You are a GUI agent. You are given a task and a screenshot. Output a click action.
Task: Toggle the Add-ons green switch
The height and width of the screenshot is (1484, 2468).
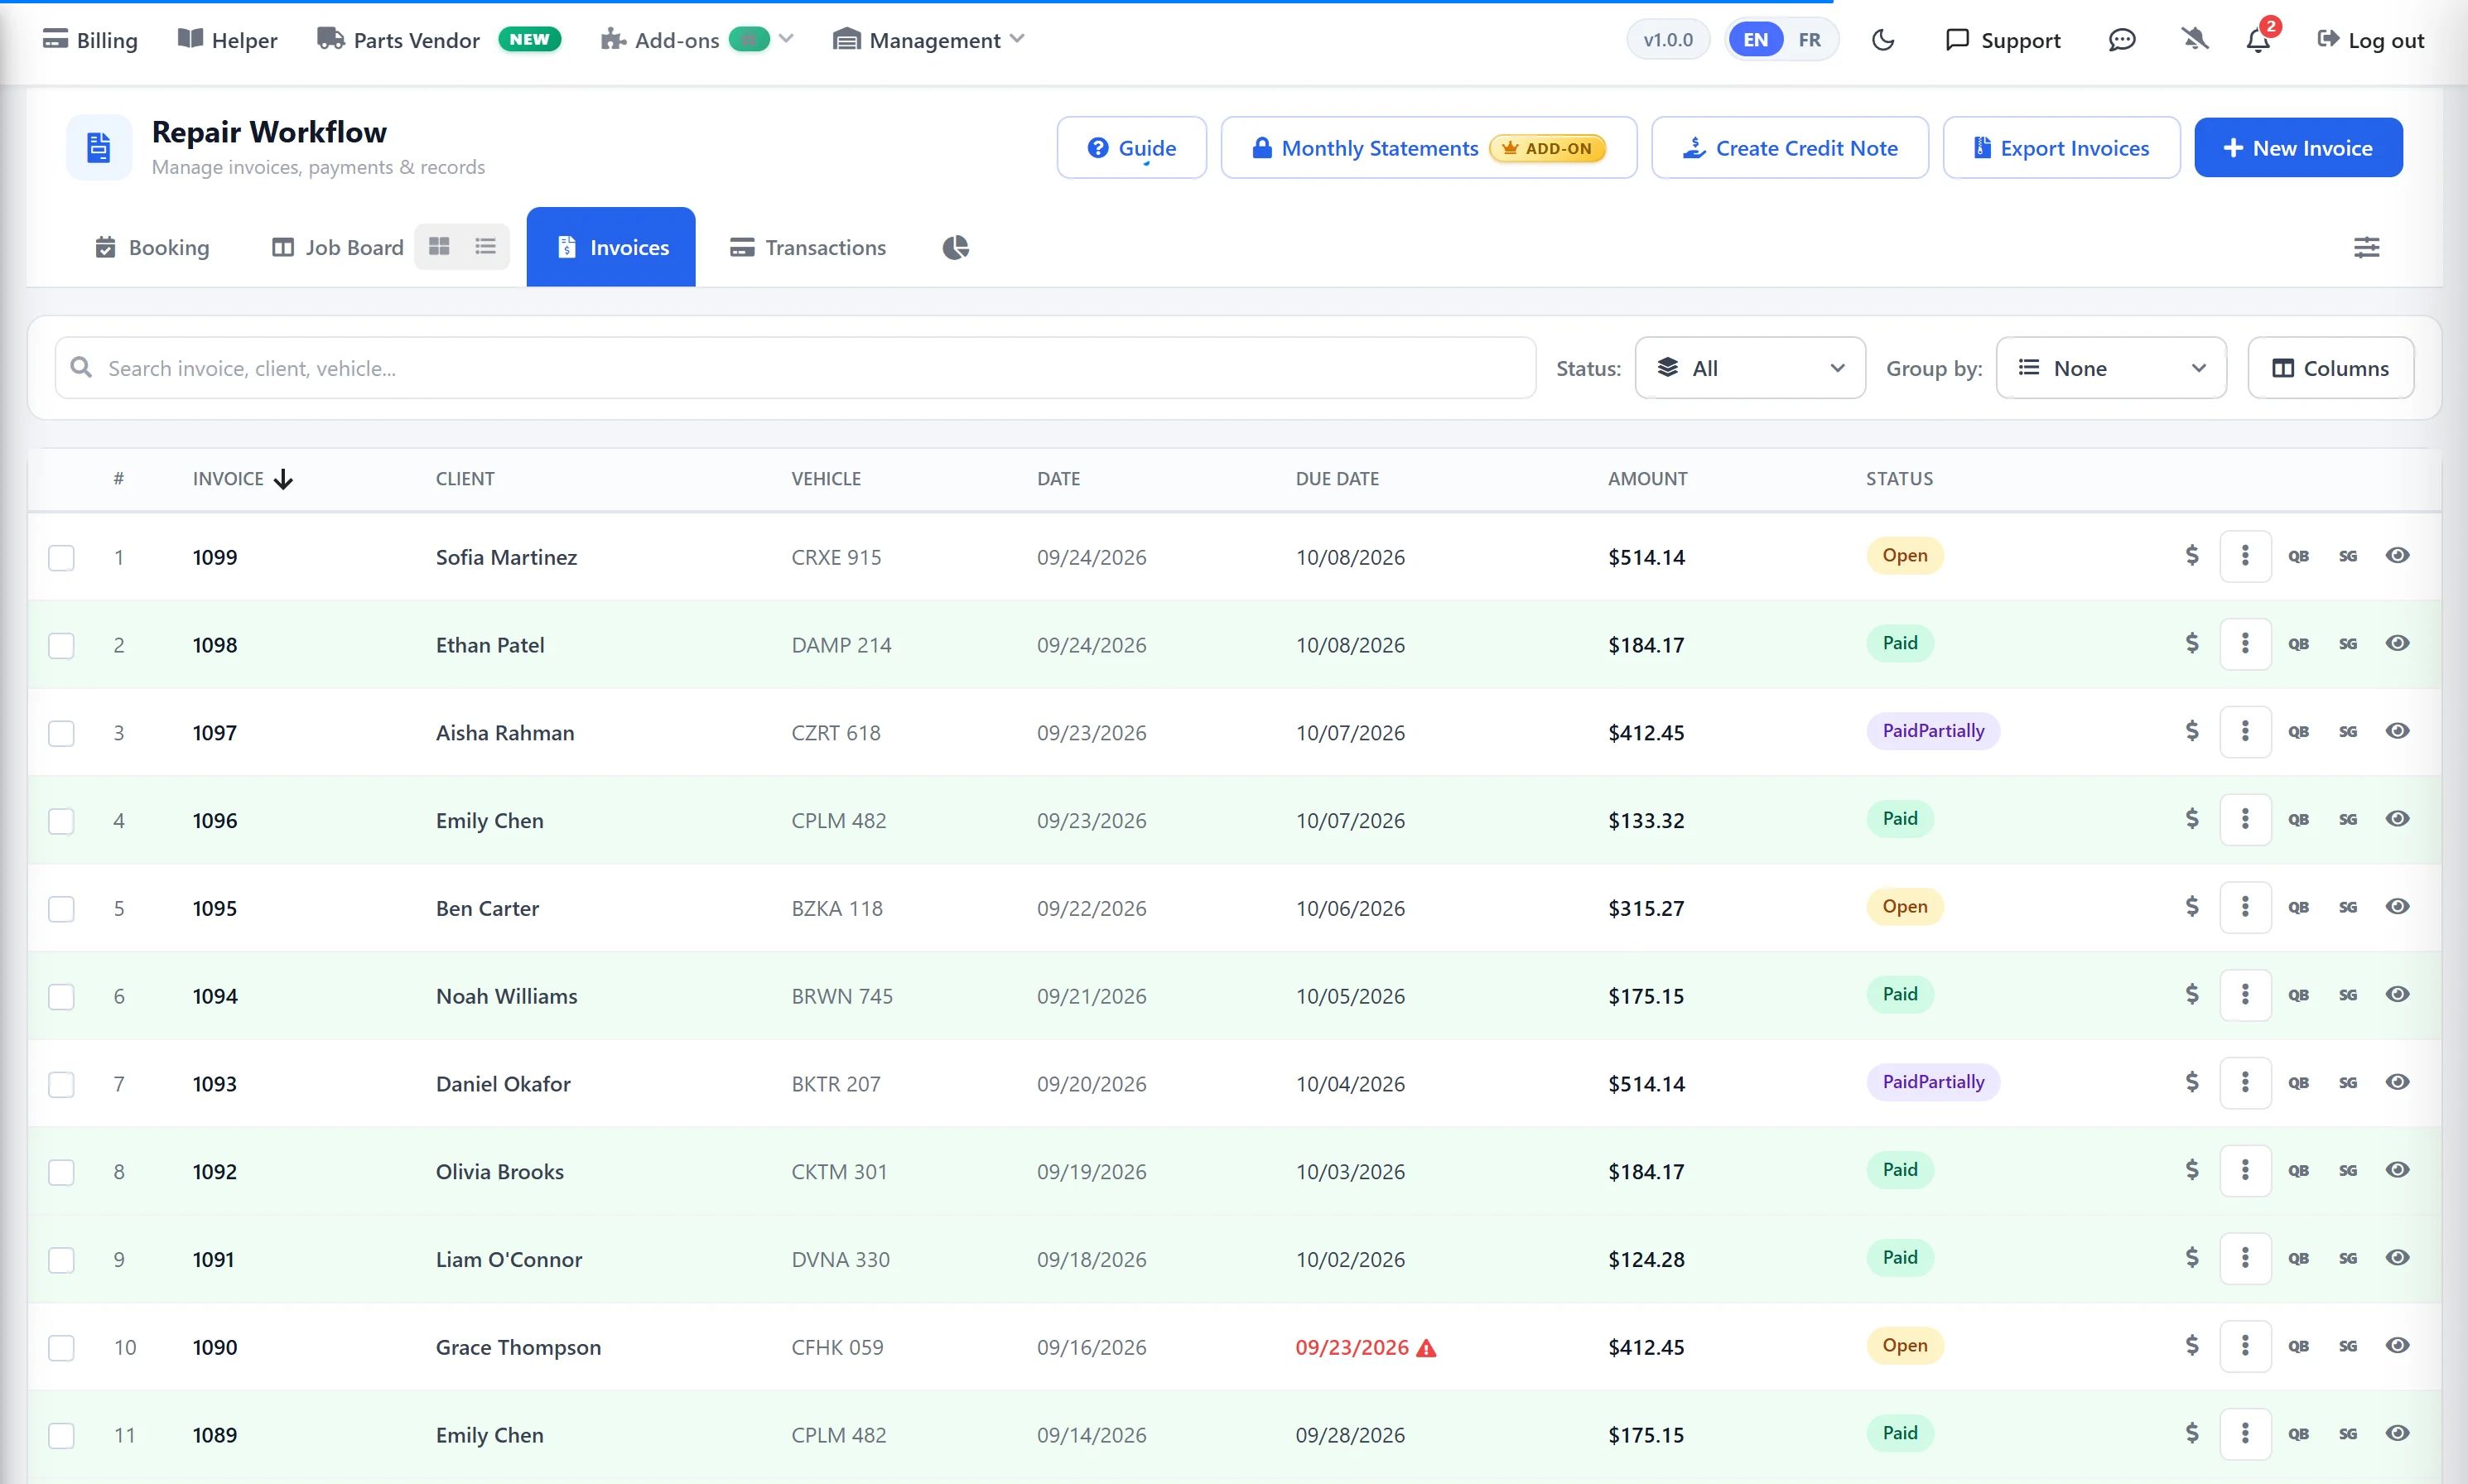pyautogui.click(x=749, y=39)
